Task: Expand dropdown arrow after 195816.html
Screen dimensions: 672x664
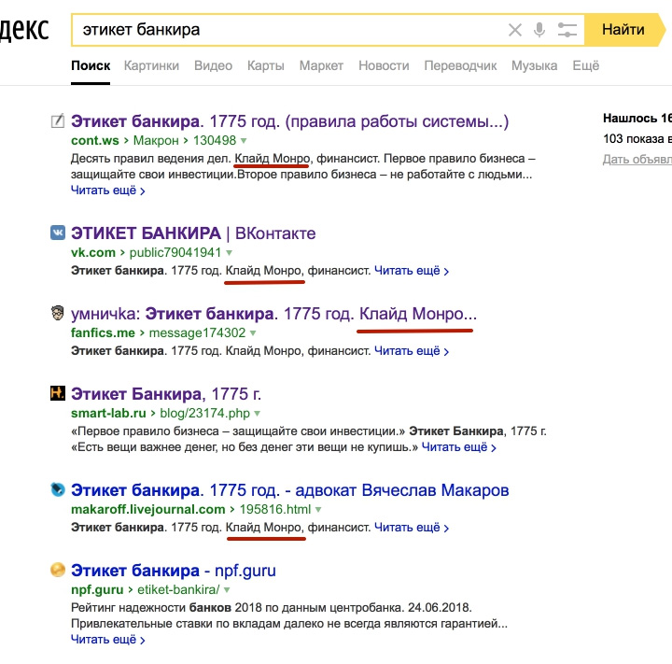Action: click(x=318, y=510)
